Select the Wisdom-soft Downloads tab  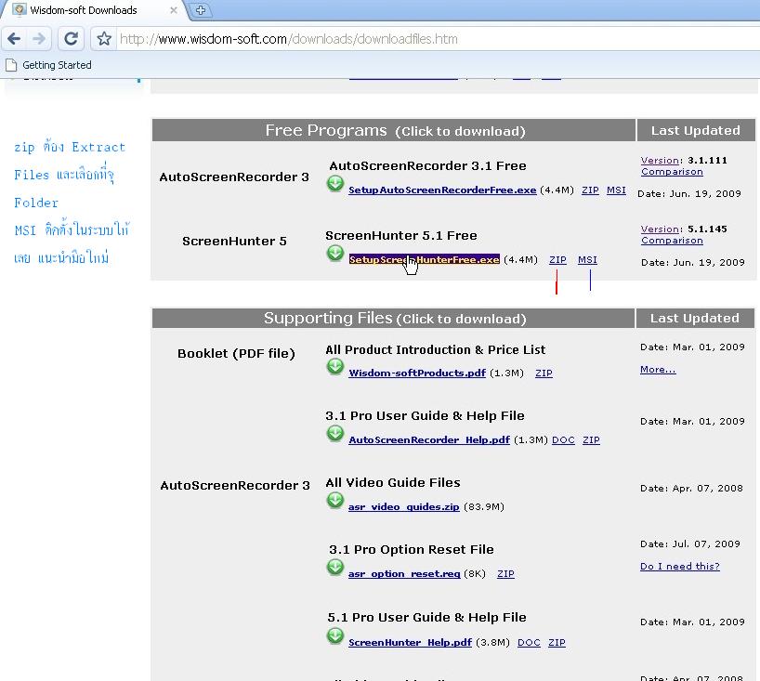[x=91, y=10]
